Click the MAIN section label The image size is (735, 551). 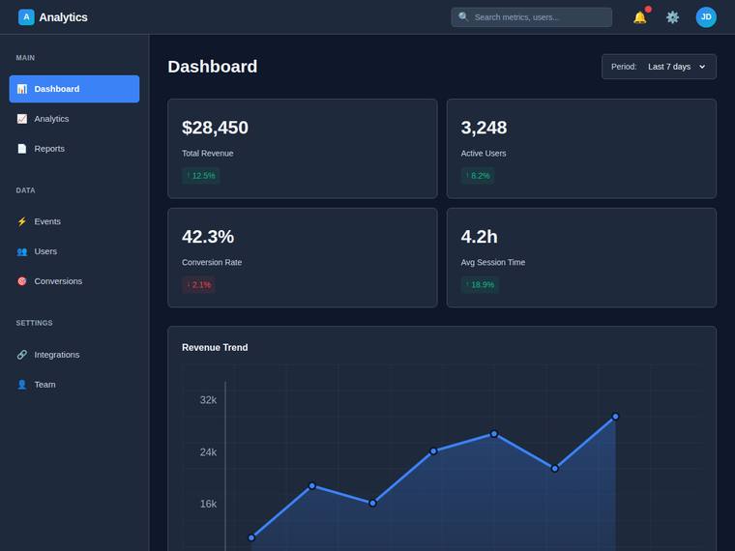[25, 58]
